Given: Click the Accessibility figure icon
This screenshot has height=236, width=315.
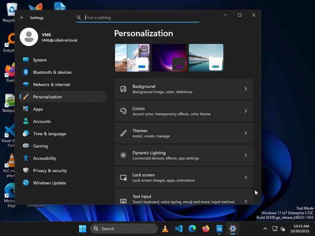Looking at the screenshot, I should [26, 158].
